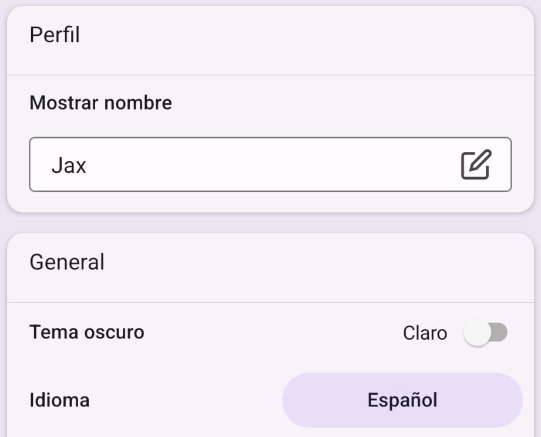Click the General section header
Image resolution: width=541 pixels, height=437 pixels.
[66, 262]
